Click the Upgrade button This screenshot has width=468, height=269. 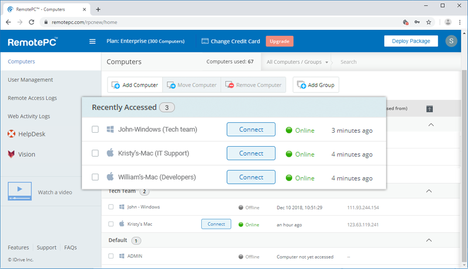pyautogui.click(x=280, y=41)
